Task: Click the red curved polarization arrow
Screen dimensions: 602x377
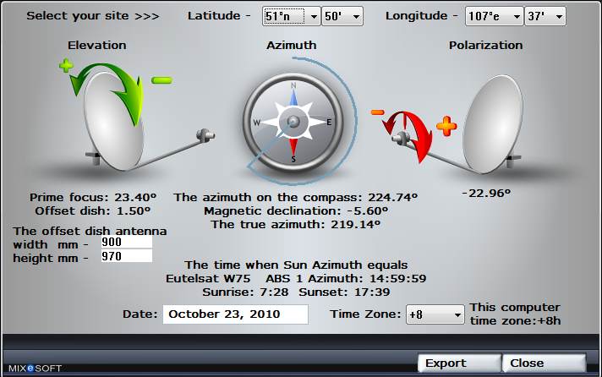Action: click(409, 136)
